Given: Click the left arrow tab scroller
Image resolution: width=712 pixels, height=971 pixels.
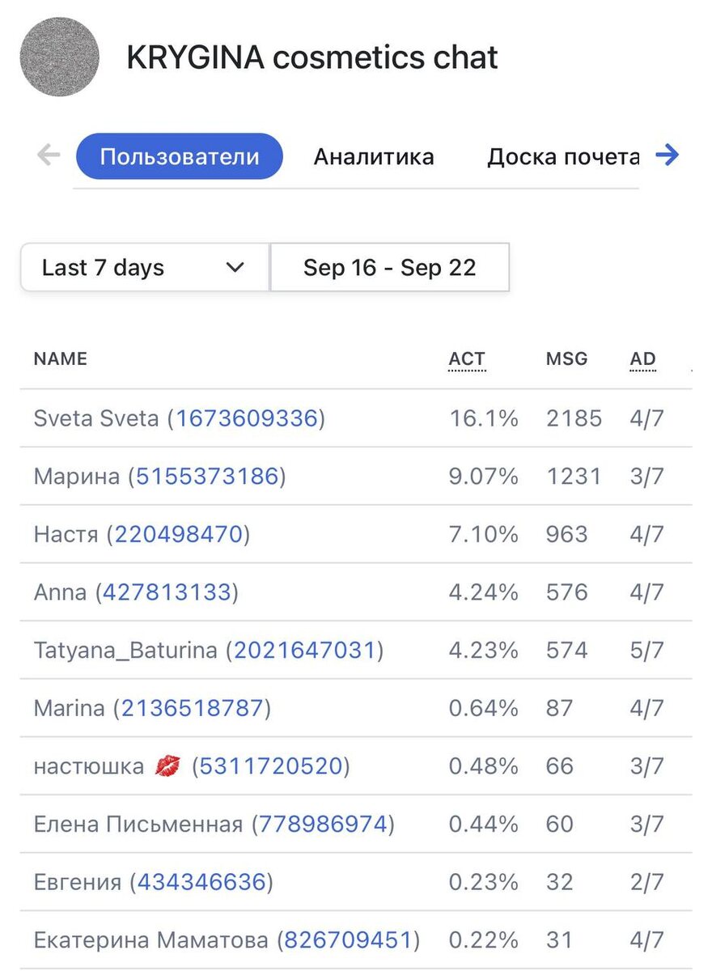Looking at the screenshot, I should pos(49,155).
